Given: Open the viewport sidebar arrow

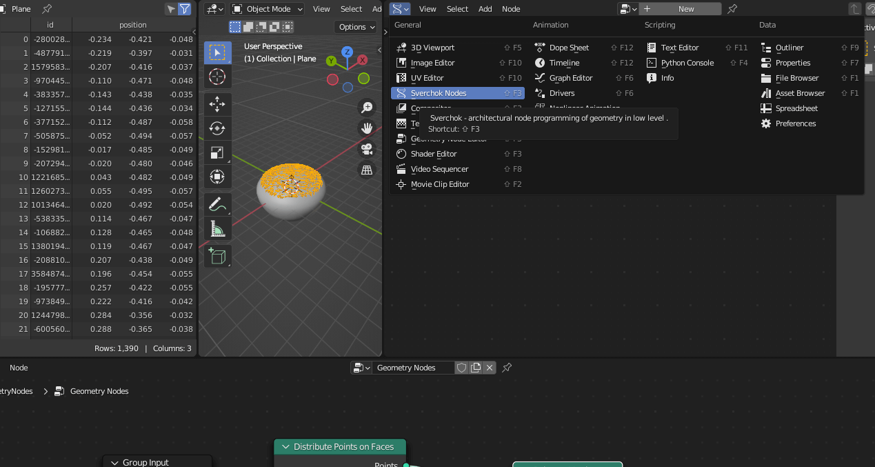Looking at the screenshot, I should (x=380, y=51).
